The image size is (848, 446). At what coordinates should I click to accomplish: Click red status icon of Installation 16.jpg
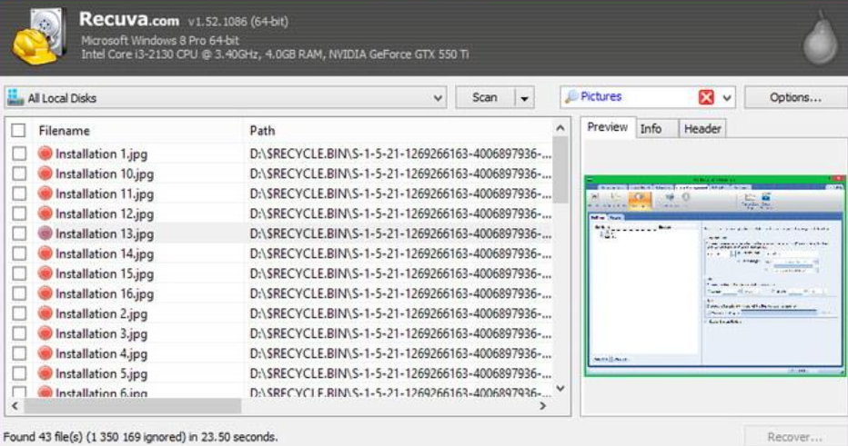click(45, 293)
